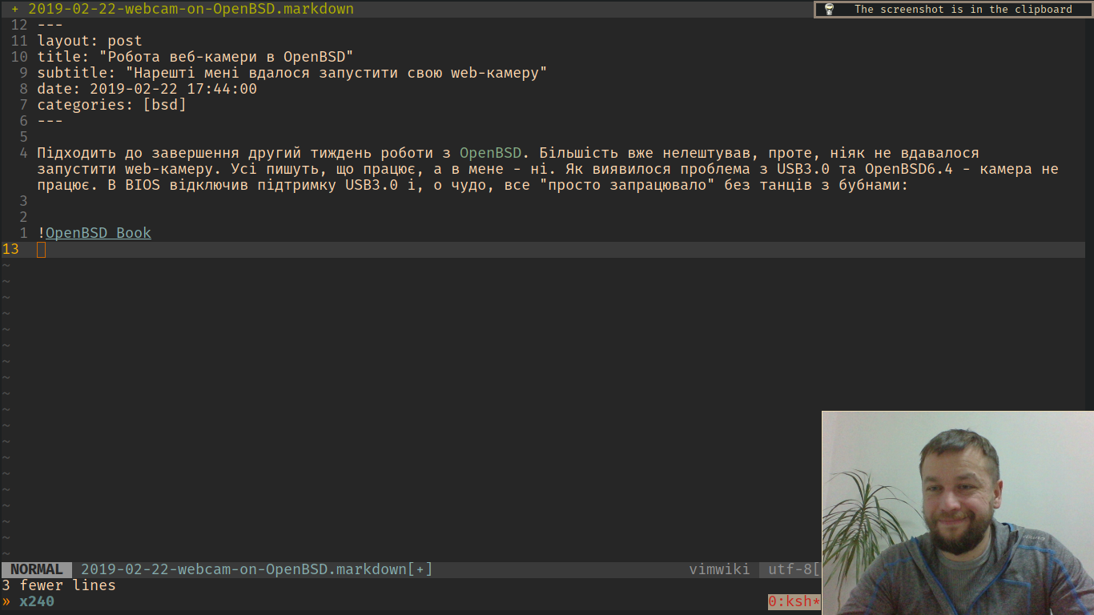1094x615 pixels.
Task: Click the date value 2019-02-22 17:44:00
Action: click(x=173, y=89)
